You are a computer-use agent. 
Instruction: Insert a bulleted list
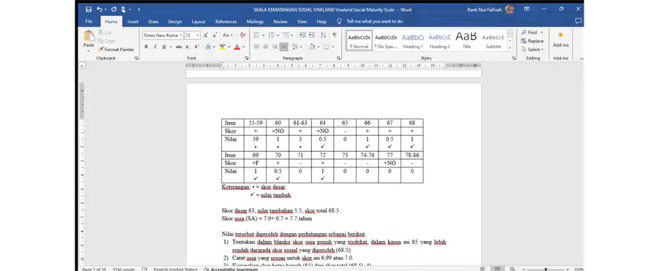click(257, 35)
